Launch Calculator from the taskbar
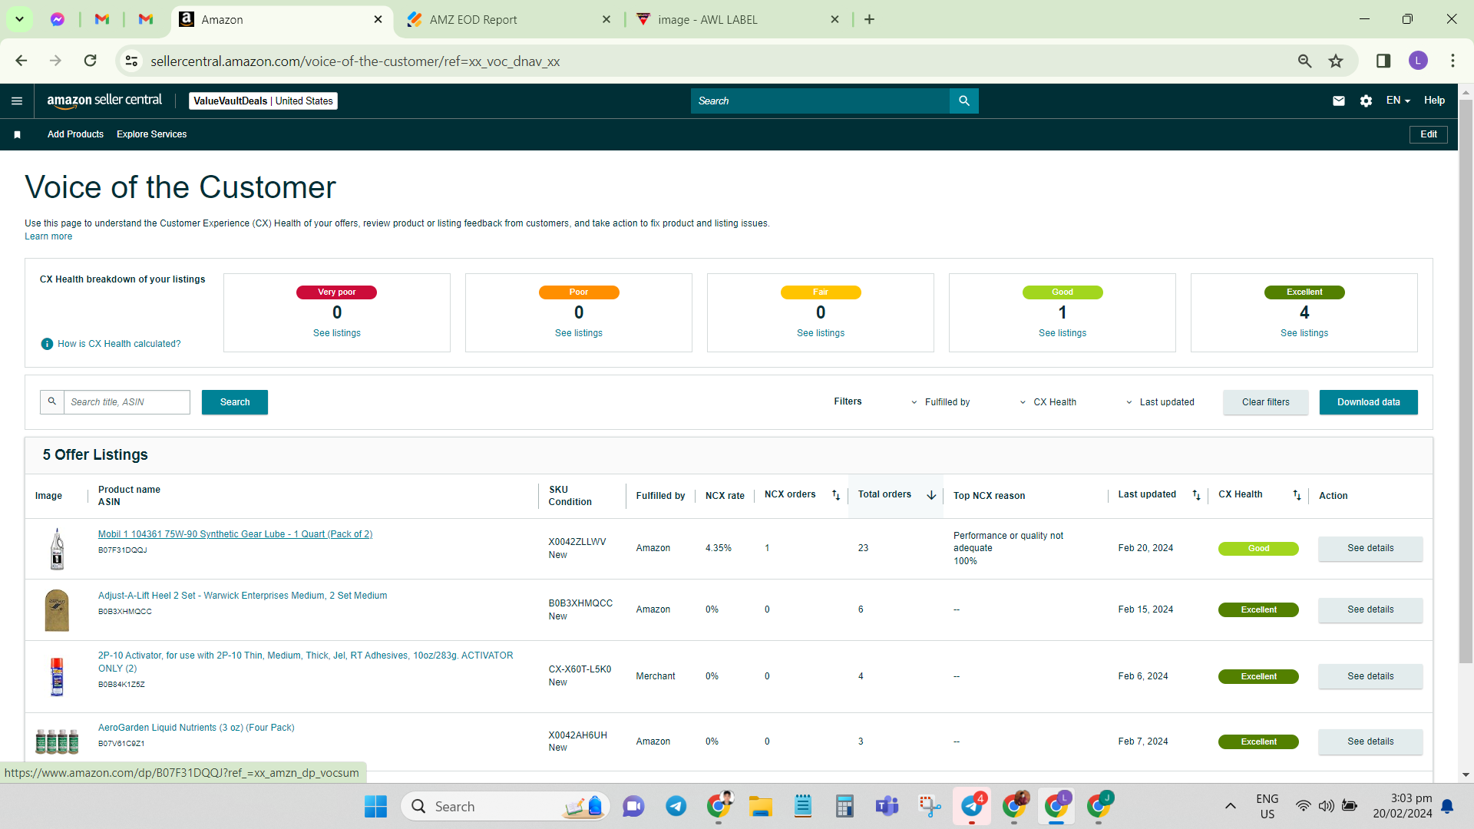 [x=844, y=806]
